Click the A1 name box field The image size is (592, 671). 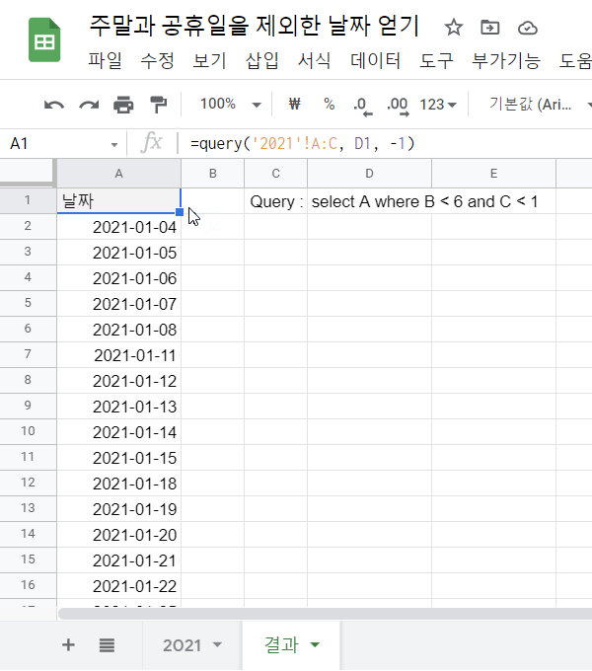pyautogui.click(x=59, y=144)
